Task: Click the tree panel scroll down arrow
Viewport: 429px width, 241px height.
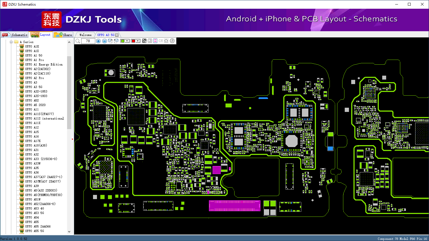Action: (x=69, y=232)
